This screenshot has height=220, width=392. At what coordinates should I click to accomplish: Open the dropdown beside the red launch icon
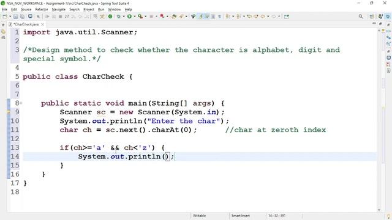click(167, 16)
